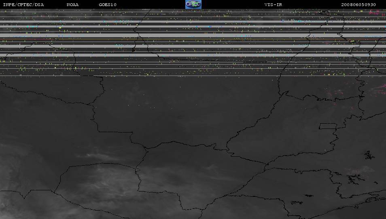Click the 200806050930 timestamp
This screenshot has width=386, height=219.
point(358,5)
